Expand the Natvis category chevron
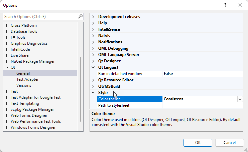Viewport: 248px width, 152px height. [93, 36]
